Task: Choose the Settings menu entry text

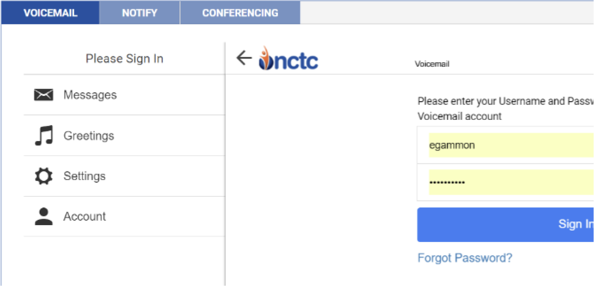Action: pos(85,176)
